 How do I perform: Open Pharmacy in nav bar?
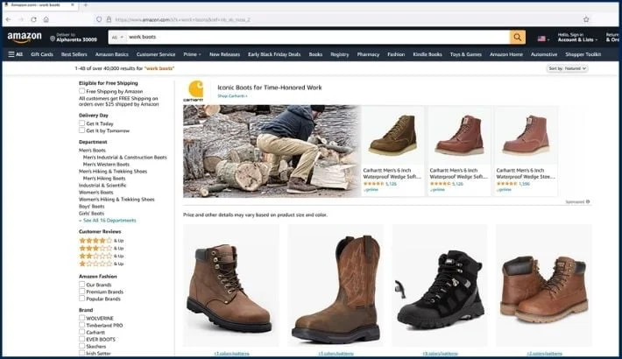pos(368,54)
